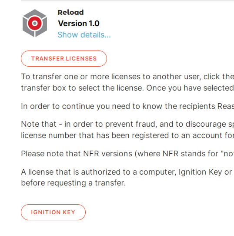The image size is (234, 236).
Task: Click the words "Ignition Key" in the paragraph
Action: pos(200,172)
